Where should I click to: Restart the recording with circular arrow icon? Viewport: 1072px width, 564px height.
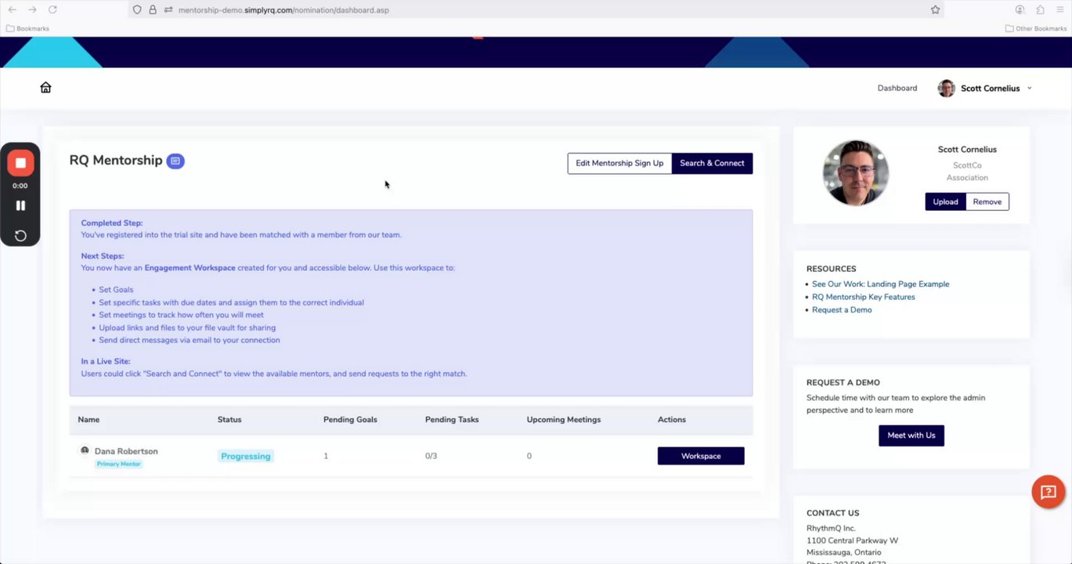coord(20,235)
